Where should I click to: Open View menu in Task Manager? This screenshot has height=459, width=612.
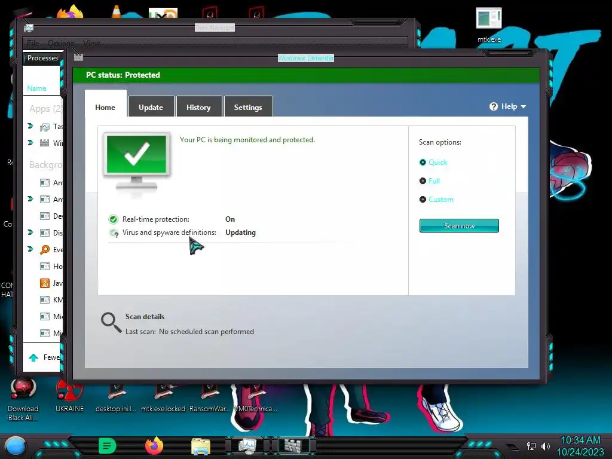pyautogui.click(x=91, y=43)
